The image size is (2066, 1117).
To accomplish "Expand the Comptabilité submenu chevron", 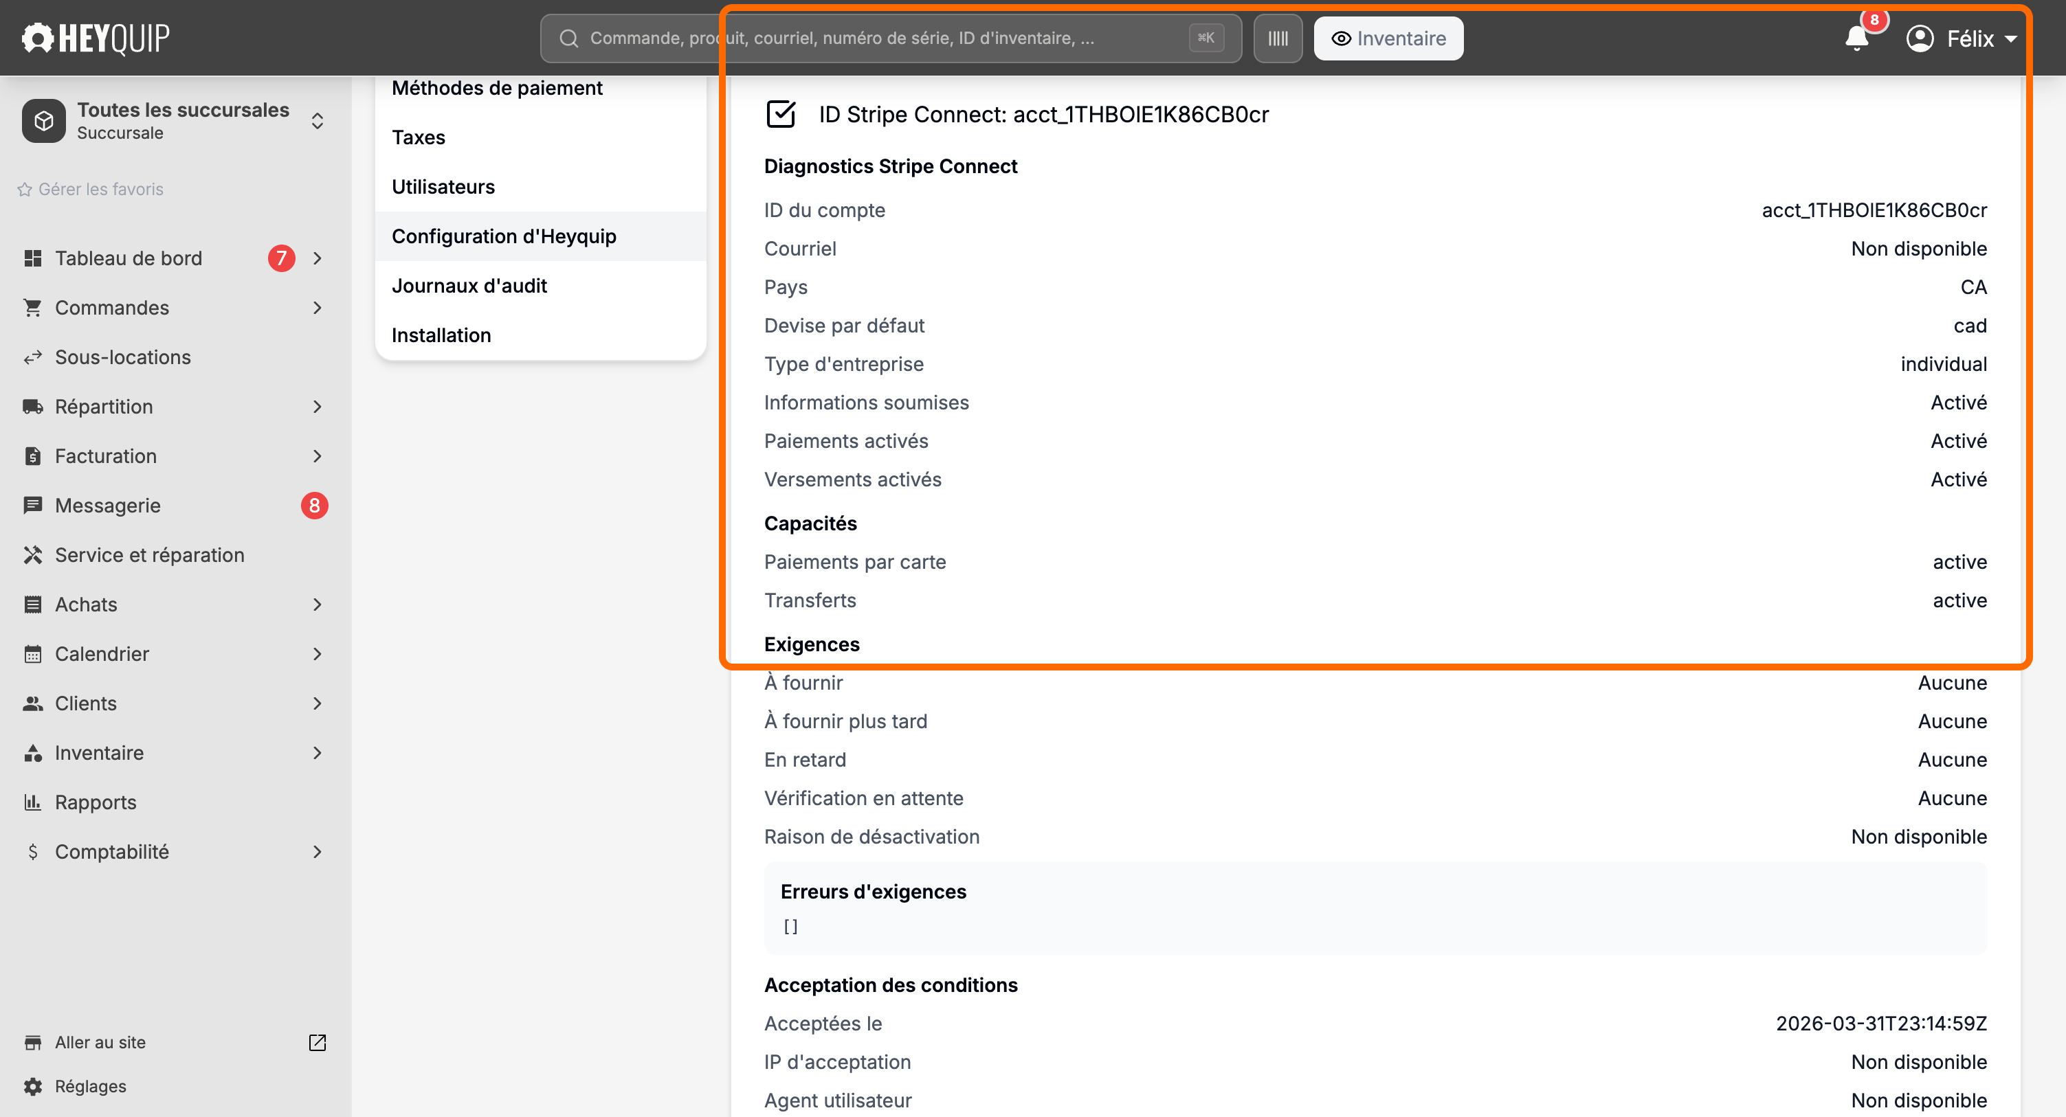I will tap(318, 852).
